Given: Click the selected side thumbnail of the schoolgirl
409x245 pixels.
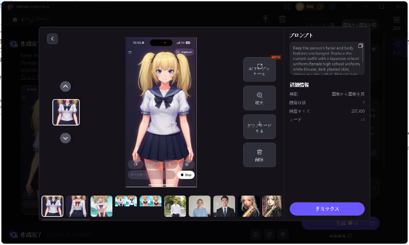Looking at the screenshot, I should click(x=66, y=112).
